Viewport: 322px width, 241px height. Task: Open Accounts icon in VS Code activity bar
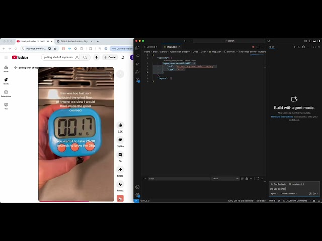137,187
